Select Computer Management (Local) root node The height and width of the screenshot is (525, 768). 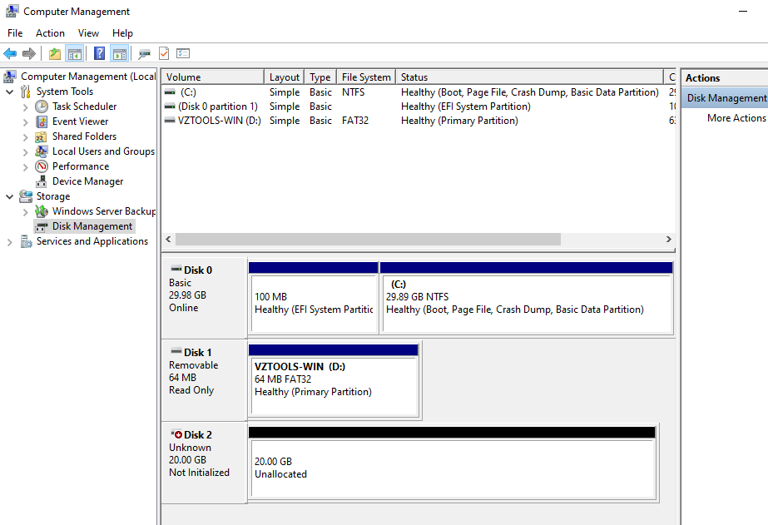point(88,77)
